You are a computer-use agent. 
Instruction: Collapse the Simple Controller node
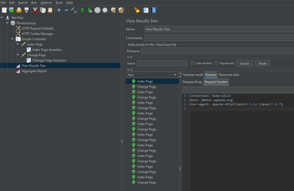[x=12, y=39]
